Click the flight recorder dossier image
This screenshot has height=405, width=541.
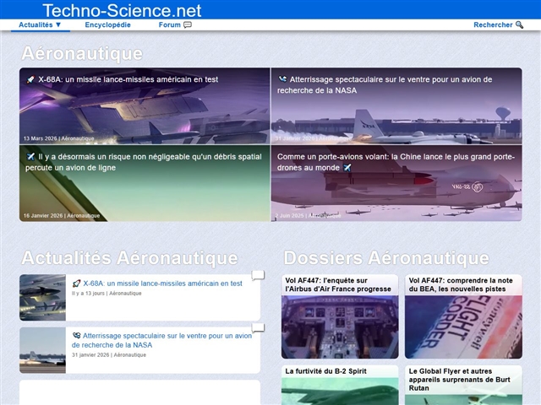[x=463, y=327]
